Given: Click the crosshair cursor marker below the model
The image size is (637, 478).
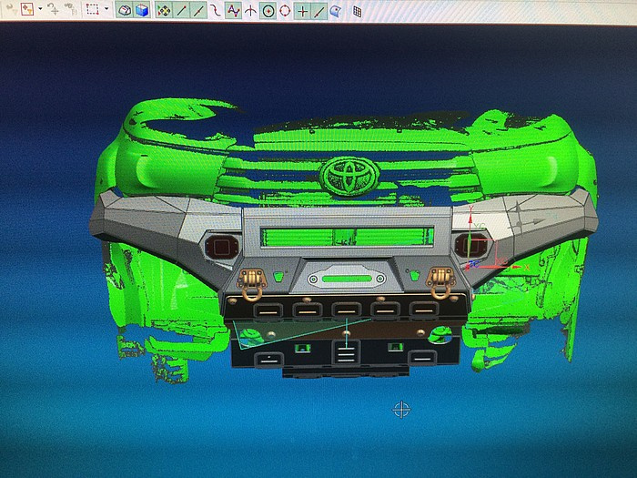Looking at the screenshot, I should (x=401, y=410).
